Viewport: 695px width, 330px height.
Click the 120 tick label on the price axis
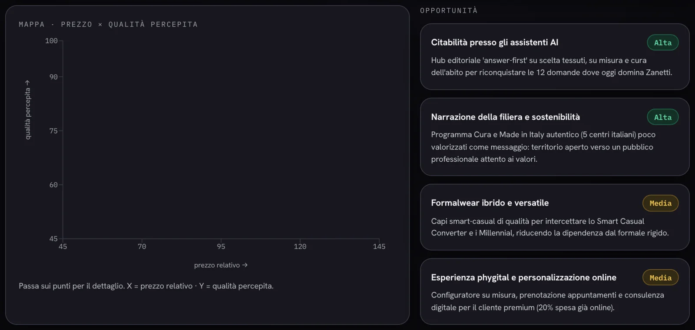pos(300,246)
